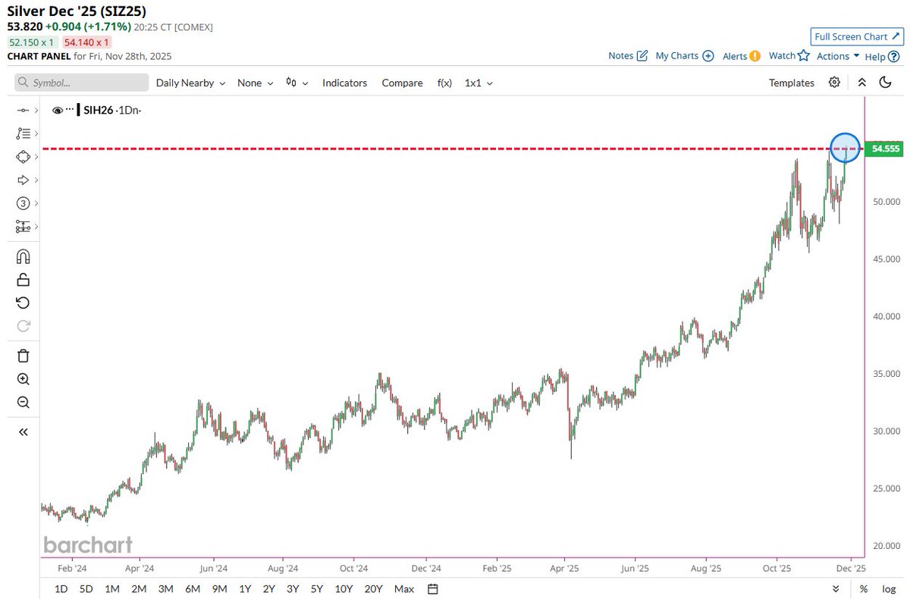Focus the Symbol search field
This screenshot has width=910, height=599.
tap(81, 83)
